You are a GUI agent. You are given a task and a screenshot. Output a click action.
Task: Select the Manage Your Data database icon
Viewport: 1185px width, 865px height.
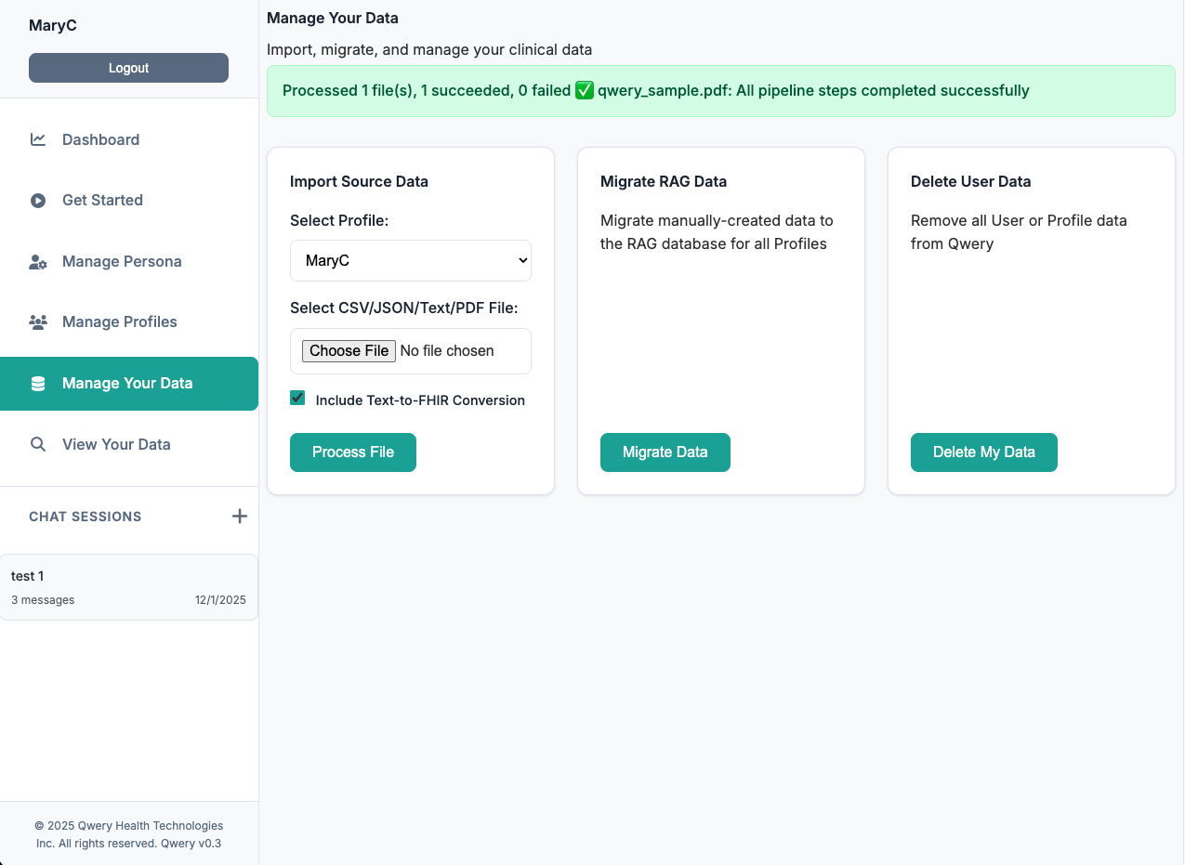[x=38, y=383]
